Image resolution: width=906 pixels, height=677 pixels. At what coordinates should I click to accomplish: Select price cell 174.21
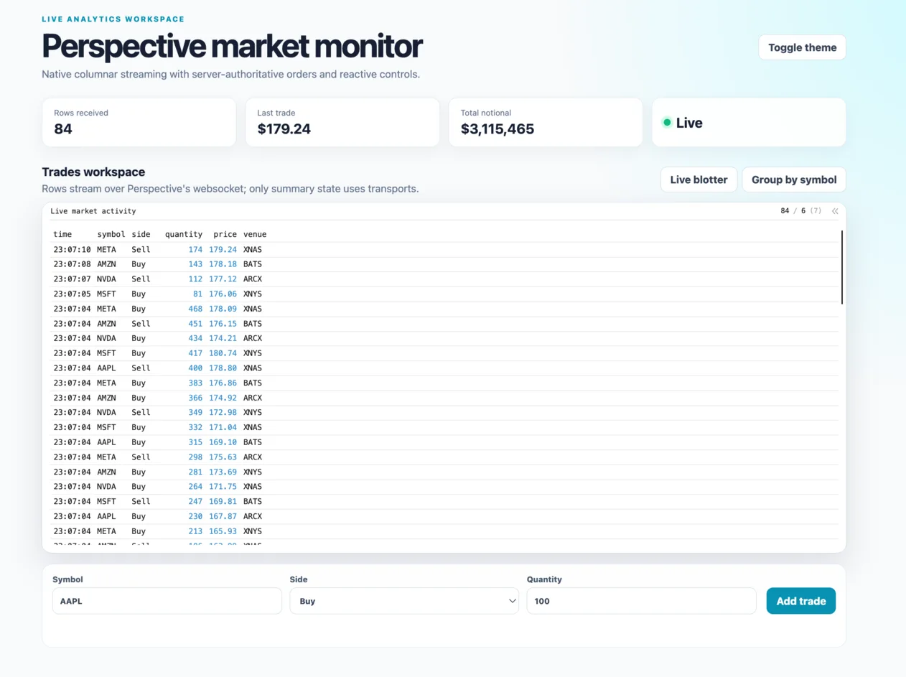(223, 338)
